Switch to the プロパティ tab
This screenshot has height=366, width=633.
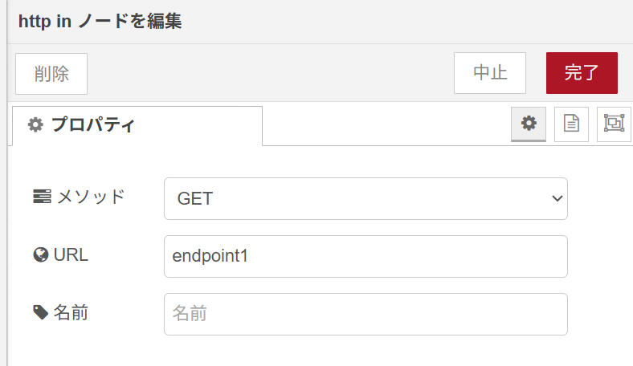[x=137, y=125]
